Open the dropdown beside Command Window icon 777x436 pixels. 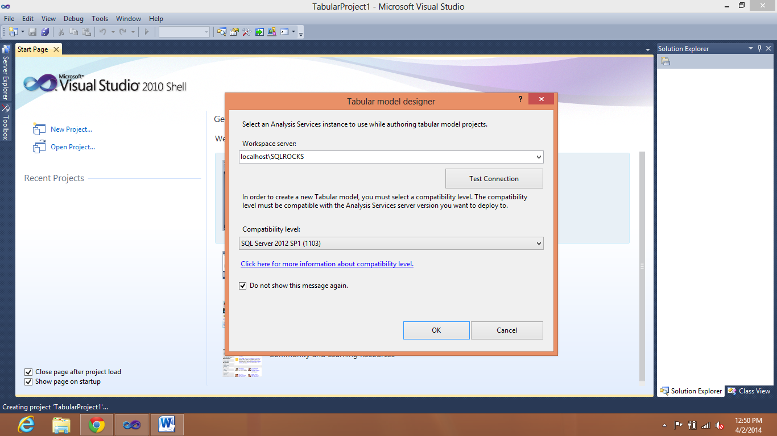click(294, 32)
